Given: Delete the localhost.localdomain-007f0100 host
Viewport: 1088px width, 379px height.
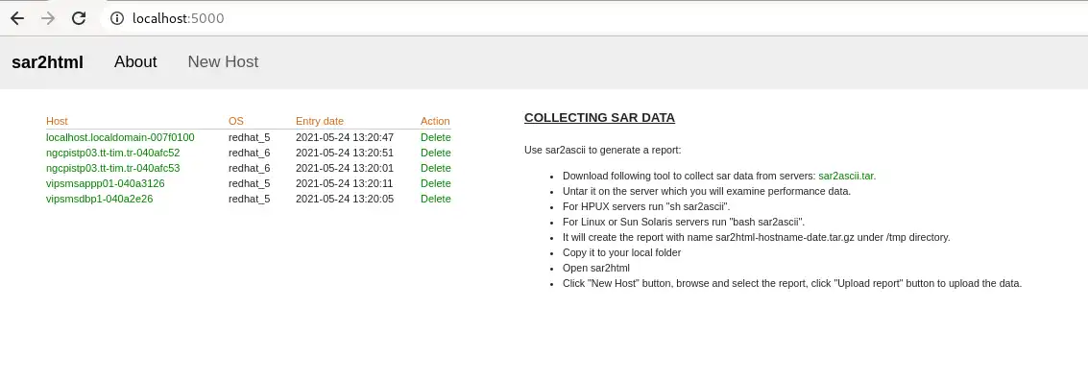Looking at the screenshot, I should (x=436, y=137).
